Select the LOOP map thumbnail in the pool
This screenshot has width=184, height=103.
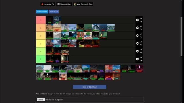tap(116, 76)
